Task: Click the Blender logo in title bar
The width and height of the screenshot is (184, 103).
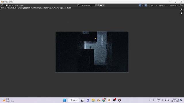Action: (2, 2)
